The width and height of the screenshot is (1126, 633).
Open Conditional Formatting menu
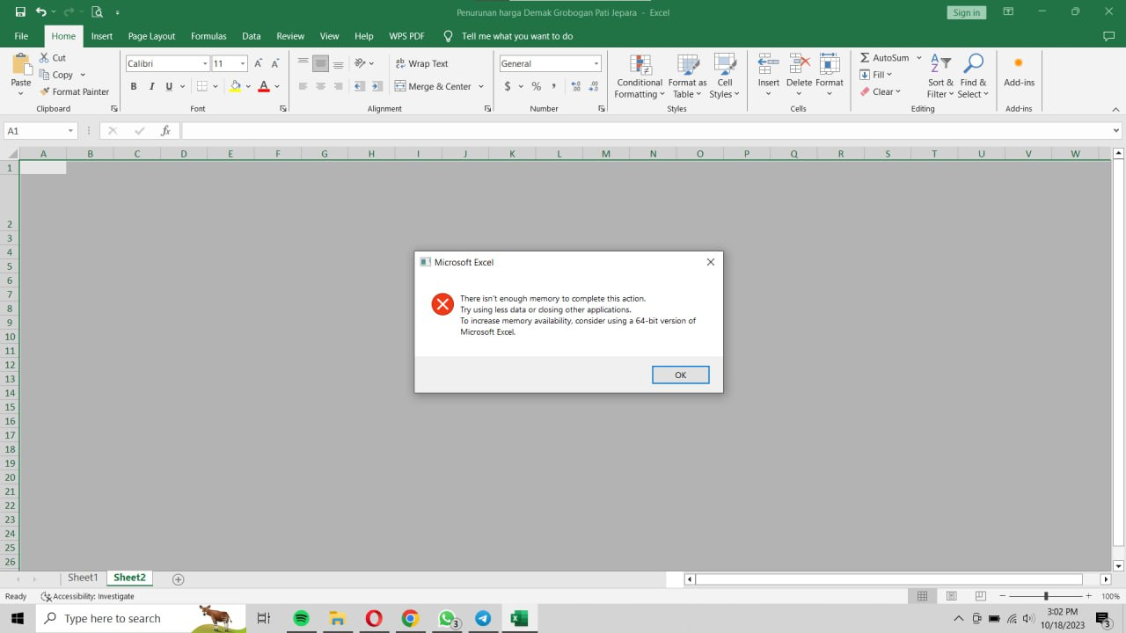tap(640, 76)
